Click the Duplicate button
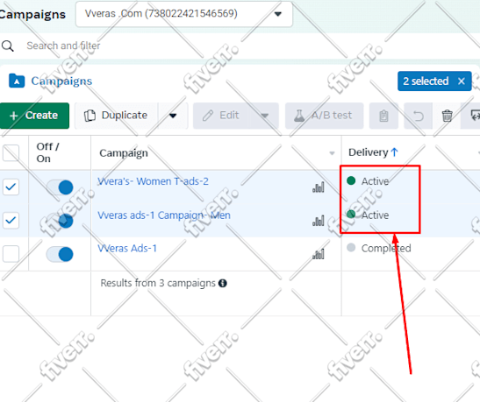 point(117,116)
